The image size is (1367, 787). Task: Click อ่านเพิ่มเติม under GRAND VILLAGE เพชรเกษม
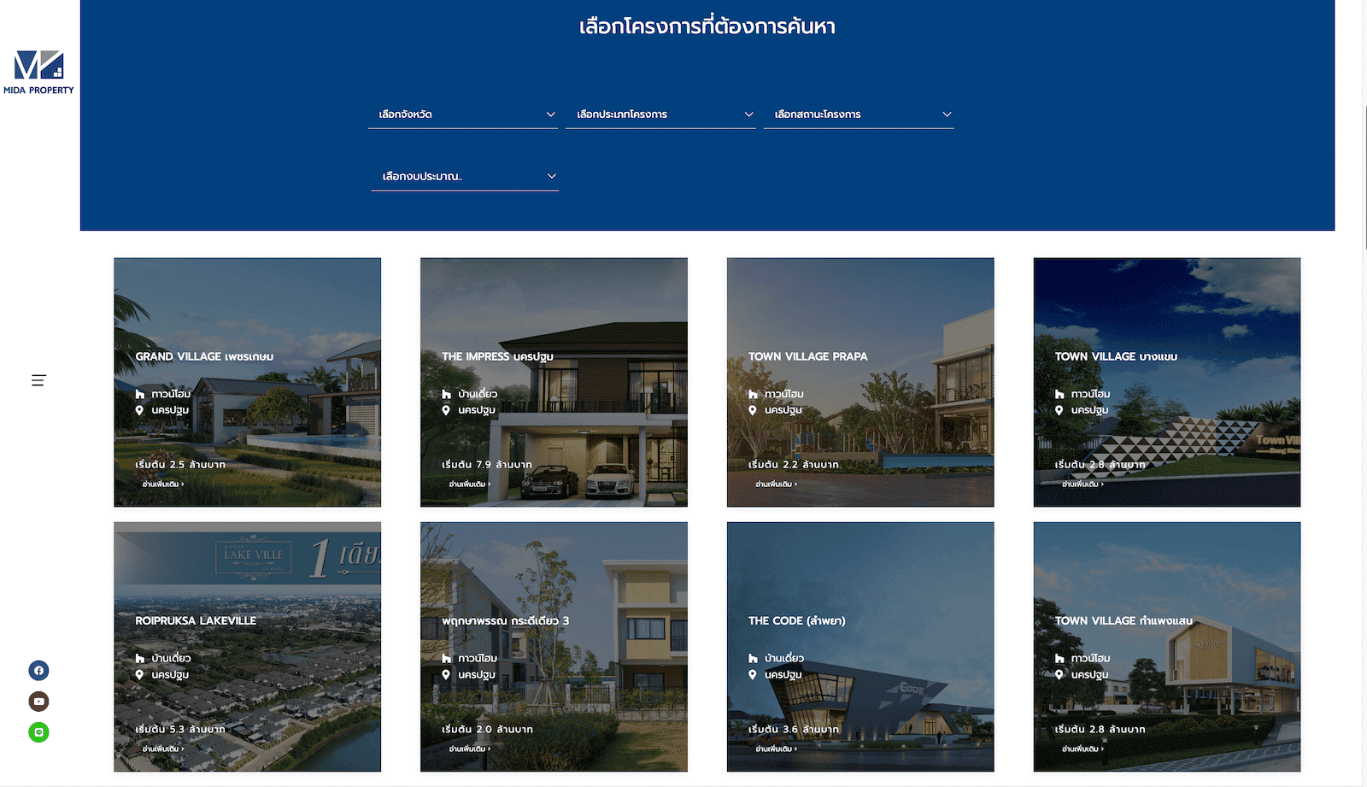[x=163, y=485]
